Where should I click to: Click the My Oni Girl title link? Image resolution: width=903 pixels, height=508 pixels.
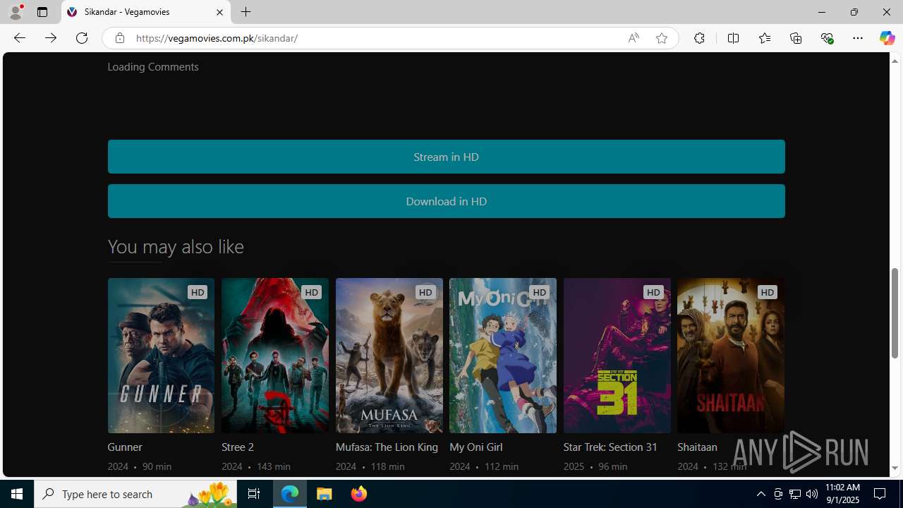(476, 447)
